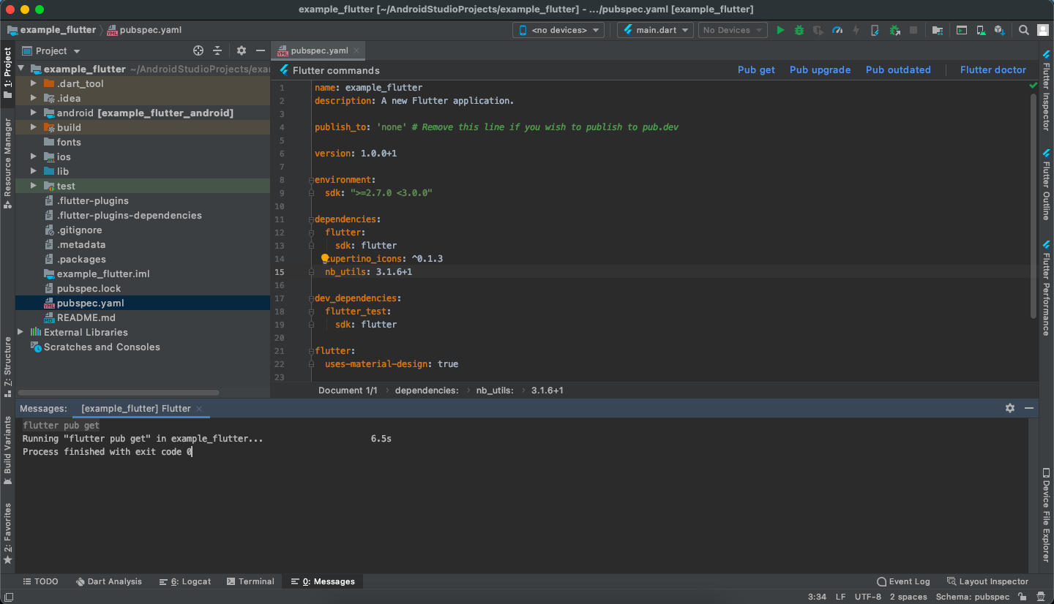Start debugging with the green bug icon

point(799,30)
